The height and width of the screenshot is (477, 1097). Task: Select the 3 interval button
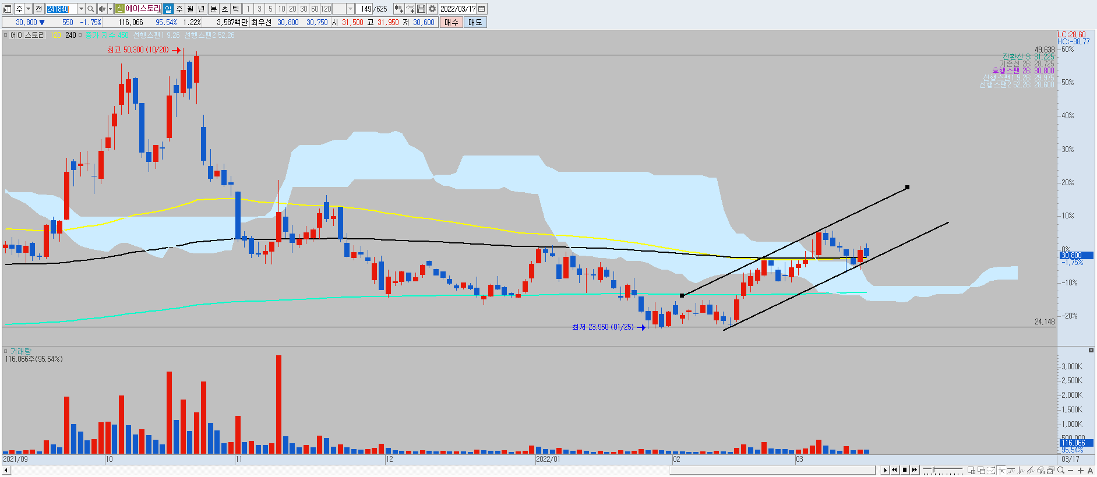[259, 9]
